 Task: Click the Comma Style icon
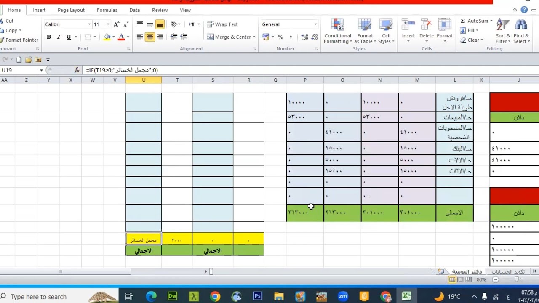click(x=291, y=37)
